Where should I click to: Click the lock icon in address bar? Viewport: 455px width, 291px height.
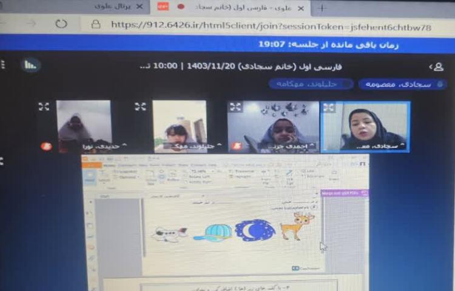[x=96, y=24]
